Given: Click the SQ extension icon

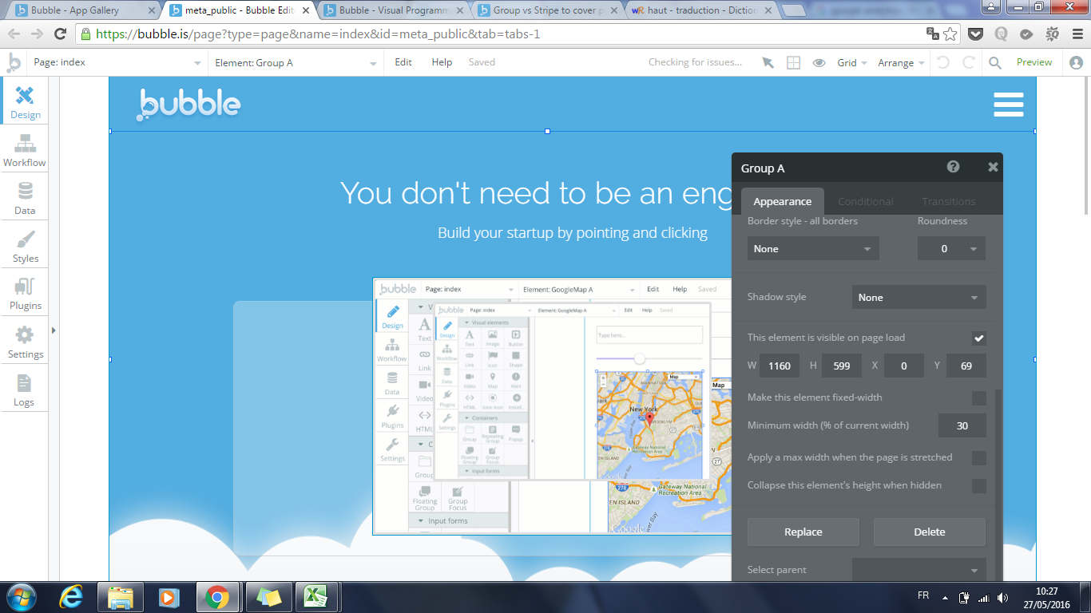Looking at the screenshot, I should click(x=1052, y=34).
